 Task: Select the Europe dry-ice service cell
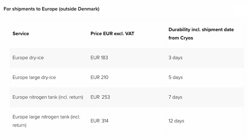(28, 58)
